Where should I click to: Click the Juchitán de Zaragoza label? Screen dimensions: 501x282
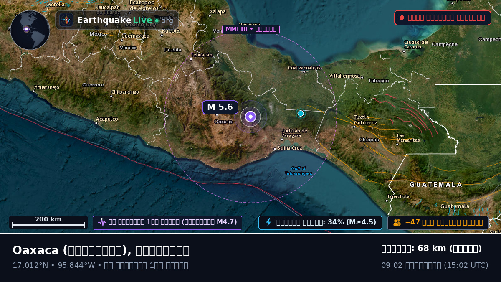(294, 133)
